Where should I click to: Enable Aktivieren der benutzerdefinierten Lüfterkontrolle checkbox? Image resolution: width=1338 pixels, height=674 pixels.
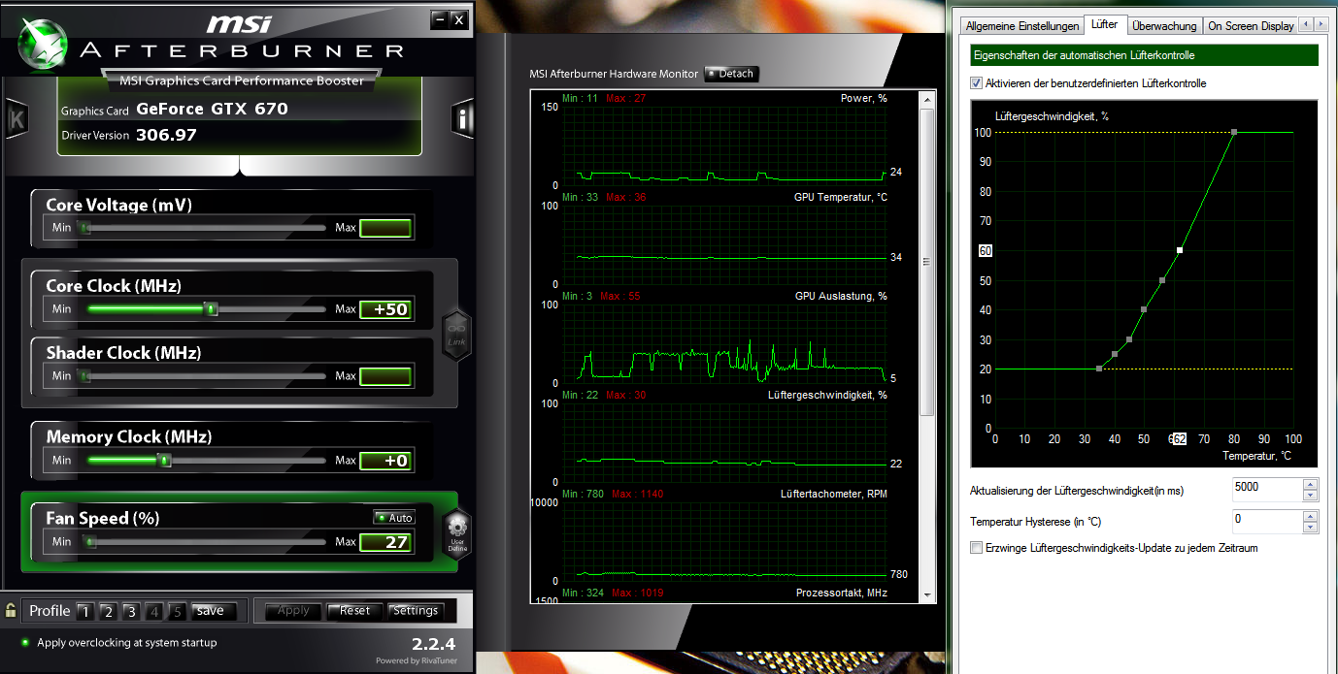tap(976, 83)
